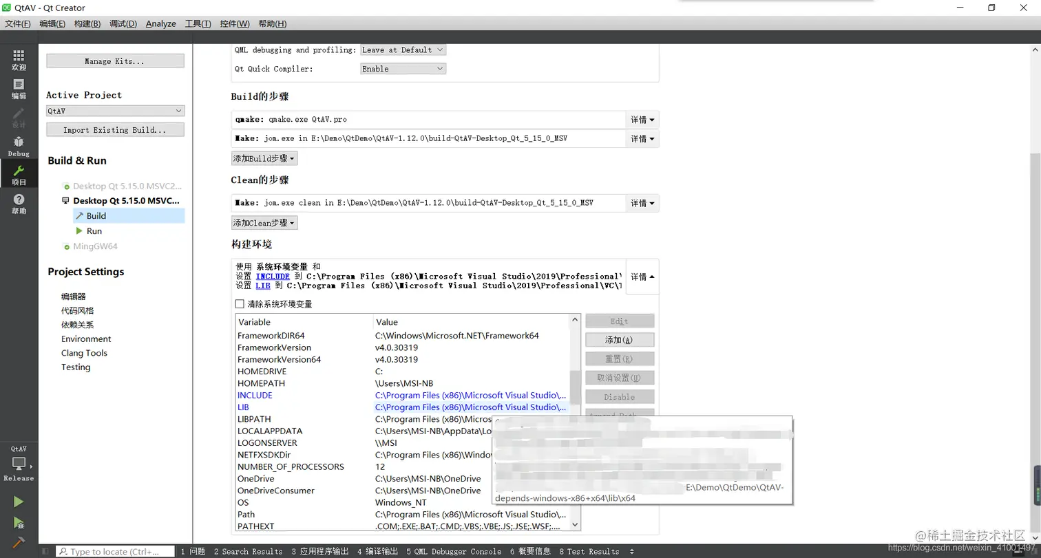Viewport: 1041px width, 558px height.
Task: Open the 项目 (Projects) mode
Action: 19,175
